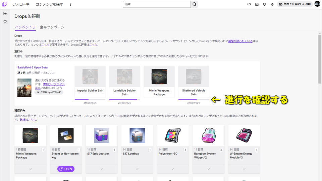
Task: Open the コンテンツを探す nav item
Action: tap(49, 4)
